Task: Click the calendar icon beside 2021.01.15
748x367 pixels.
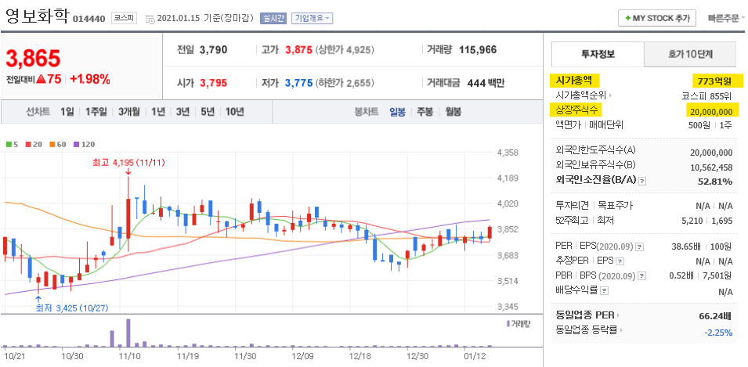Action: pos(150,19)
